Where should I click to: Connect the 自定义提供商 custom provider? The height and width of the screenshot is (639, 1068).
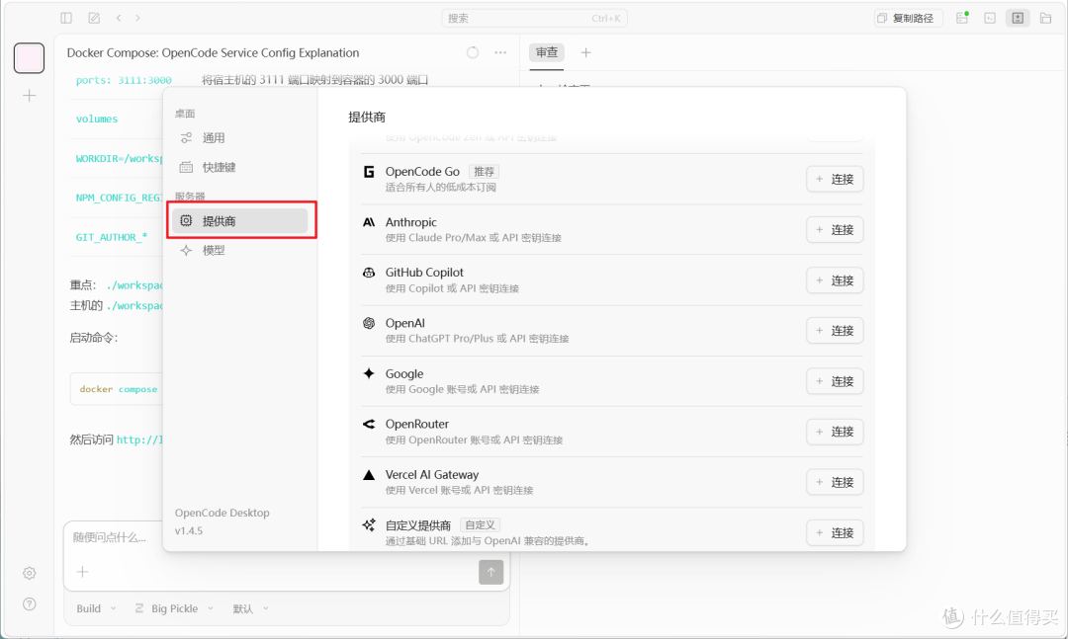click(835, 533)
